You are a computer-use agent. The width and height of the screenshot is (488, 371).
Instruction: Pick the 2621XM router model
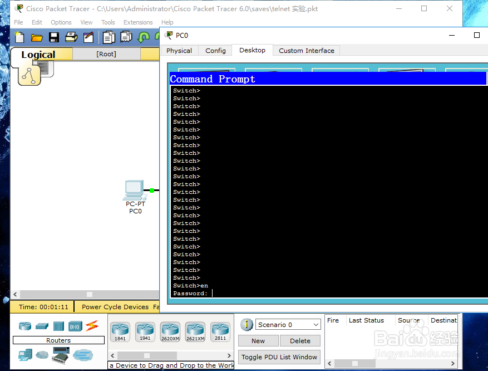tap(195, 332)
